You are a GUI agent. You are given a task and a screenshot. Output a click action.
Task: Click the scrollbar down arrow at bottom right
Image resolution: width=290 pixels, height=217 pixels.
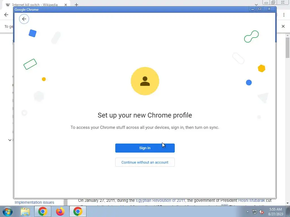click(288, 203)
